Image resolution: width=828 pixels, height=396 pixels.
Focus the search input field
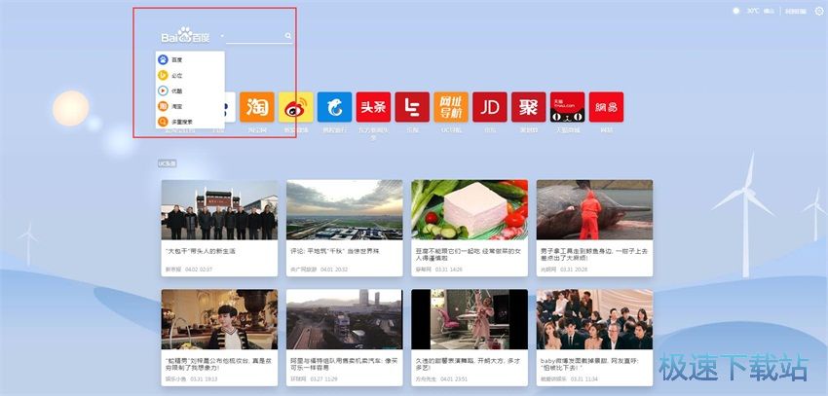(255, 36)
